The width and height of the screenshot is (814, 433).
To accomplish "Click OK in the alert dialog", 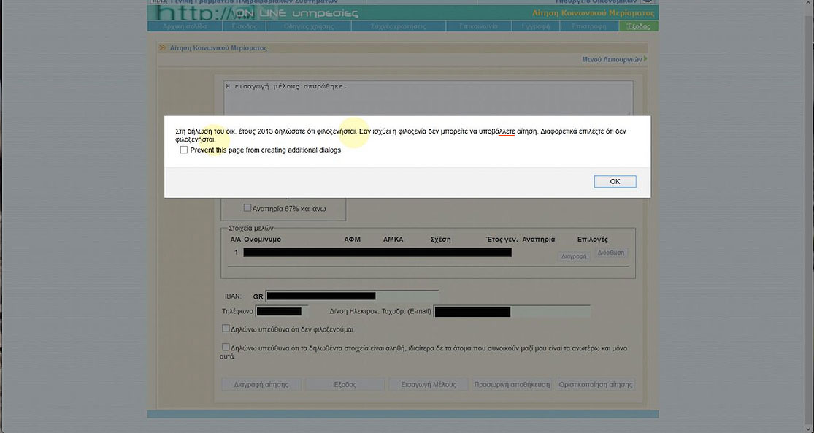I will click(x=615, y=181).
